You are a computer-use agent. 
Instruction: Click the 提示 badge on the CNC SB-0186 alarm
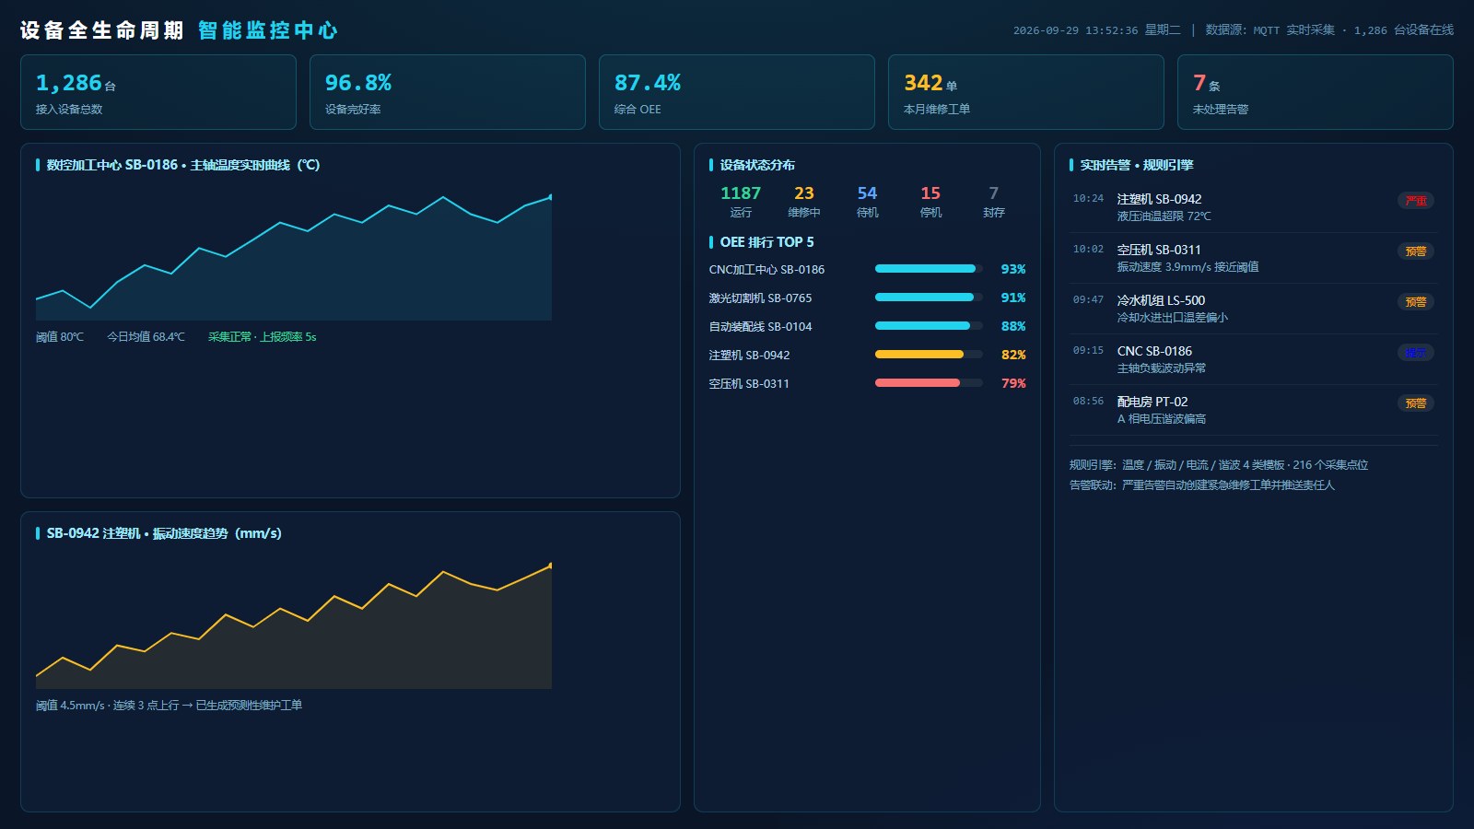(1416, 353)
